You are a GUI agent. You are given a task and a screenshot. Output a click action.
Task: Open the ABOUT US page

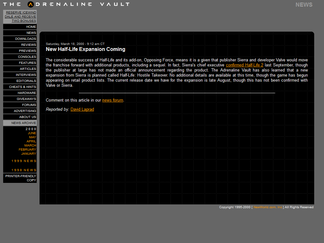[x=20, y=117]
